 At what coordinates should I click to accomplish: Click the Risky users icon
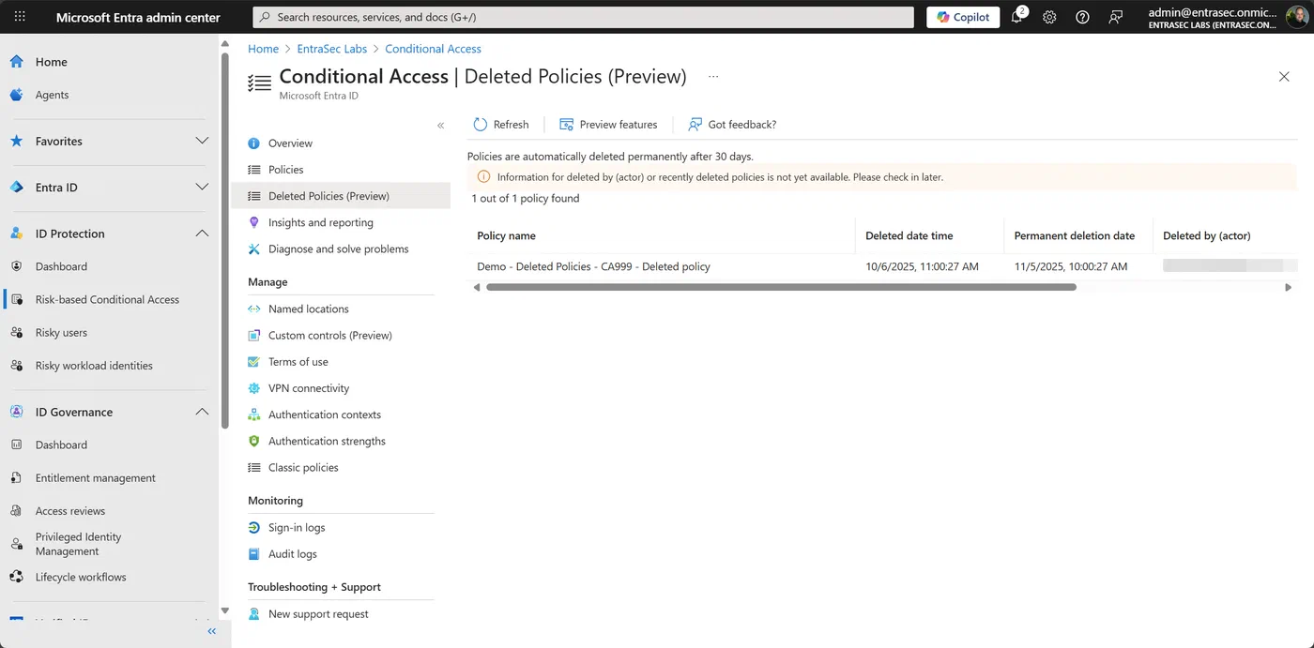coord(17,333)
